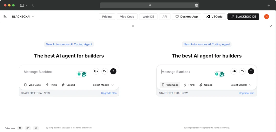Open the Pricing page
This screenshot has height=132, width=276.
(107, 16)
